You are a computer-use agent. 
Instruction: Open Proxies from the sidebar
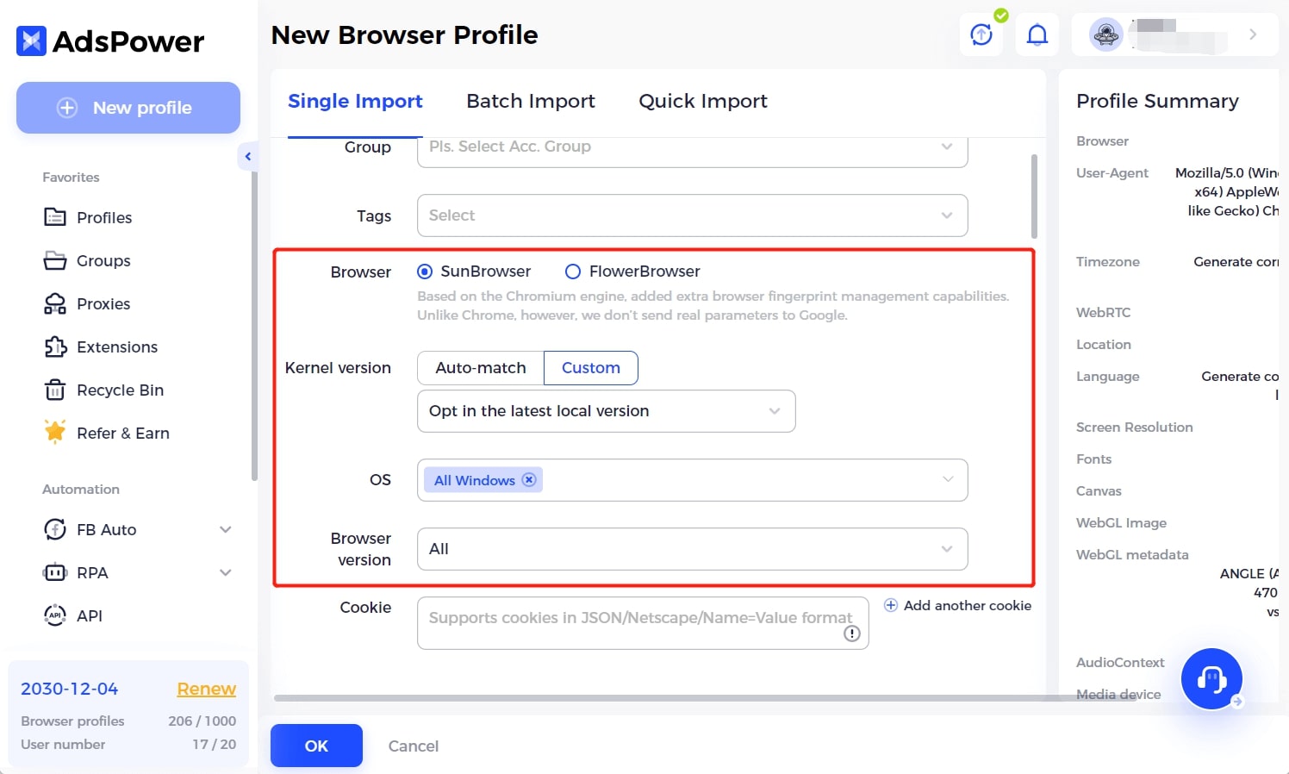coord(103,304)
